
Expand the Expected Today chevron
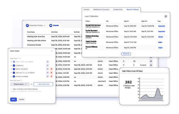click(44, 25)
